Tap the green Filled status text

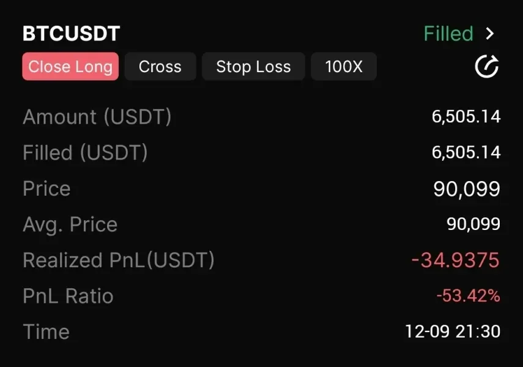pyautogui.click(x=448, y=34)
